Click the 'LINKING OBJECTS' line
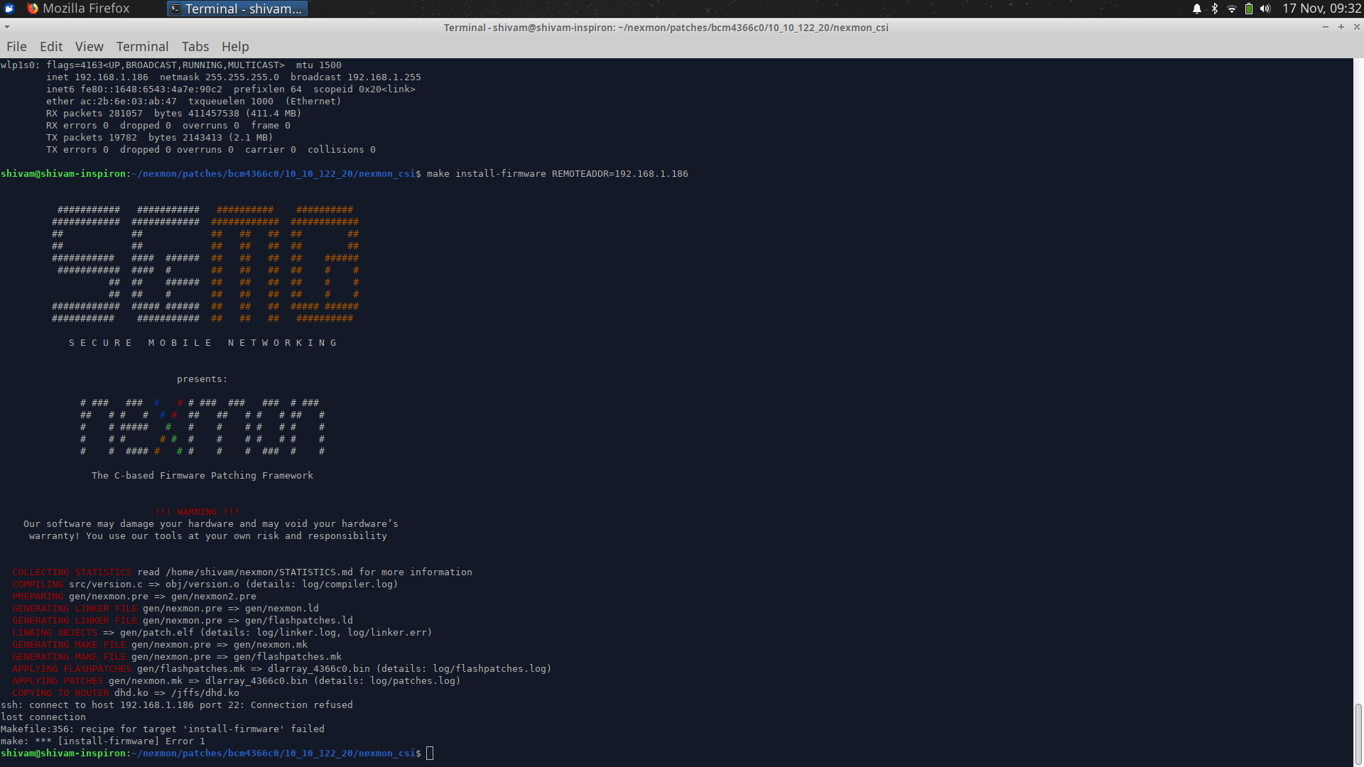 click(x=222, y=633)
